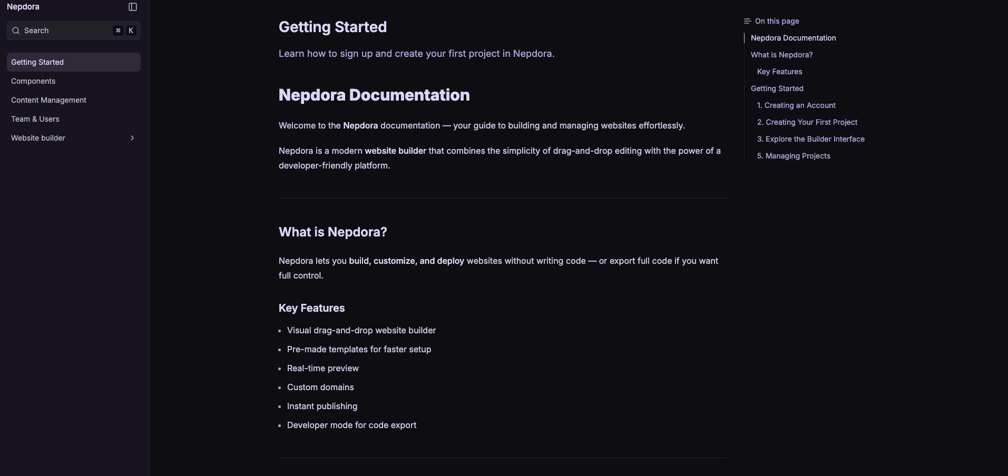The width and height of the screenshot is (1008, 476).
Task: Collapse the sidebar using the panel icon
Action: [x=132, y=7]
